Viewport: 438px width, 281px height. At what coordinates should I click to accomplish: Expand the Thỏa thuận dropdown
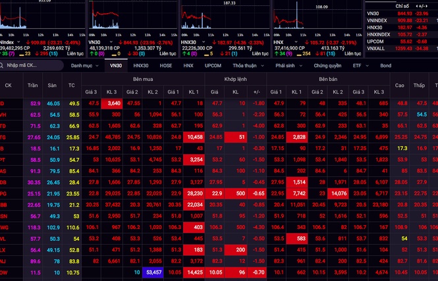pos(250,66)
